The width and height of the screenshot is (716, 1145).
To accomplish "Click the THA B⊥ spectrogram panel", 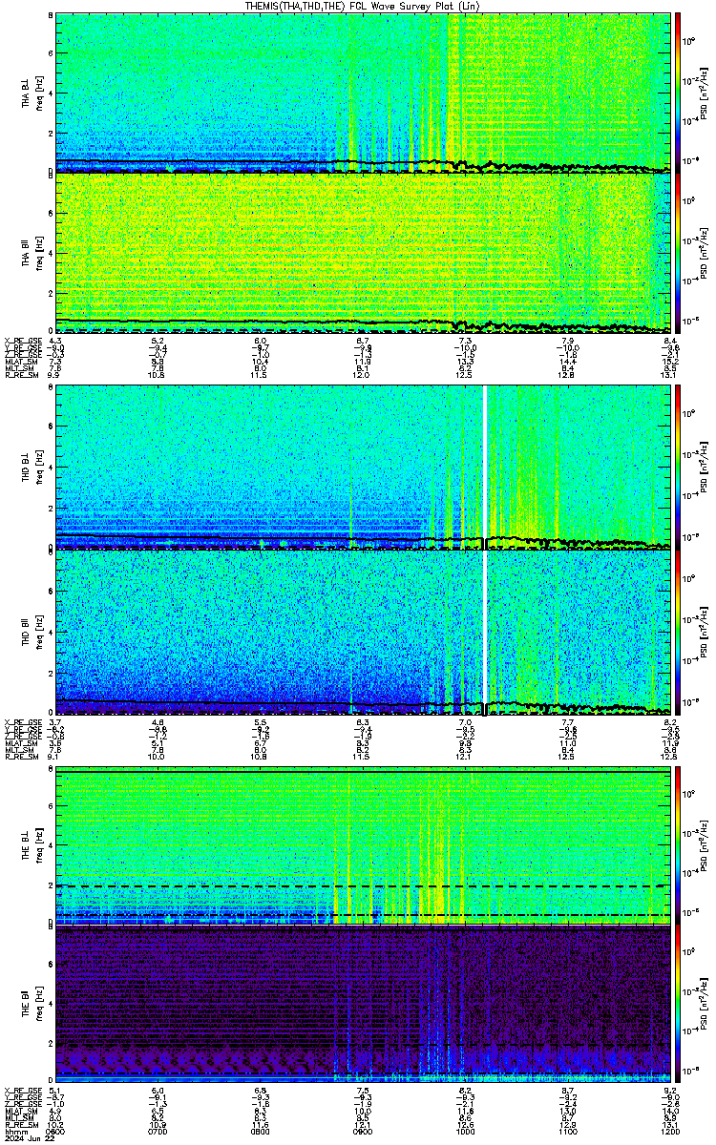I will 363,92.
